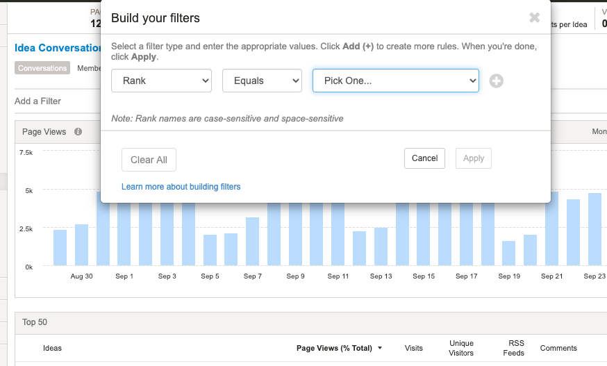The width and height of the screenshot is (607, 366).
Task: Switch to the Conversations tab
Action: pyautogui.click(x=43, y=68)
